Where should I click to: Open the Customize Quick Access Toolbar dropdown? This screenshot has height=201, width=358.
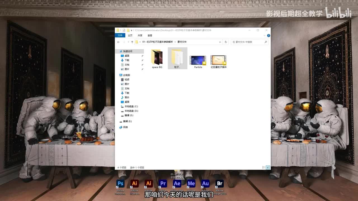[131, 30]
